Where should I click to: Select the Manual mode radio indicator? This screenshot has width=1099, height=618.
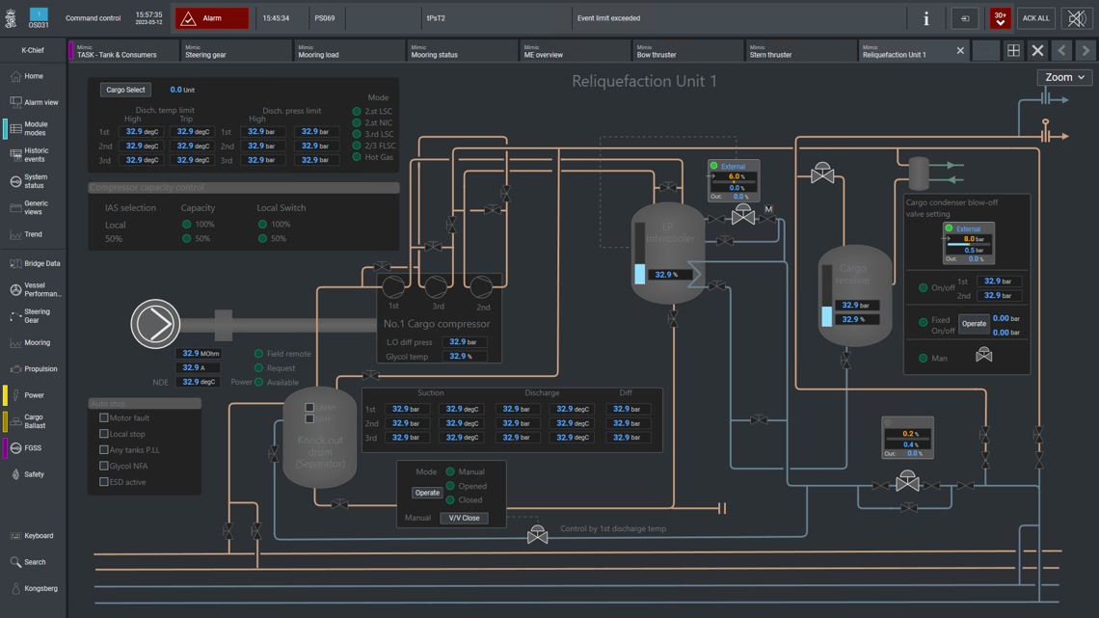coord(450,472)
